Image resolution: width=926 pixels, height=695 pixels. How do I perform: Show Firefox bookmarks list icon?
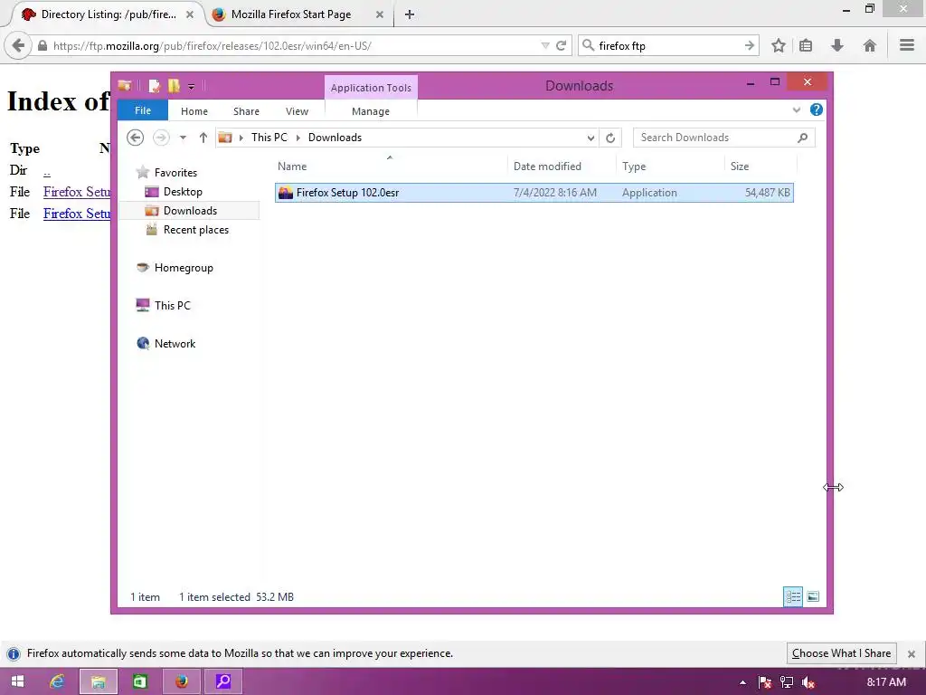pos(806,45)
